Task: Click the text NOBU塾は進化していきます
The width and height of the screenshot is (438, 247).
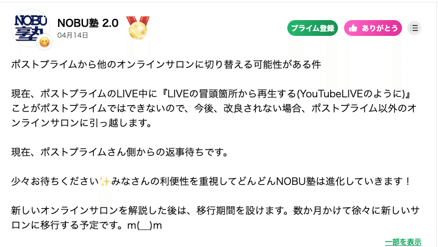Action: tap(339, 181)
